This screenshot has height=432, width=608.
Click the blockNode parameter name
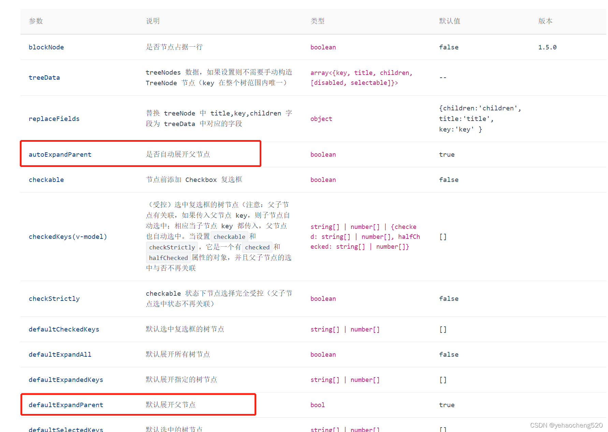tap(46, 47)
